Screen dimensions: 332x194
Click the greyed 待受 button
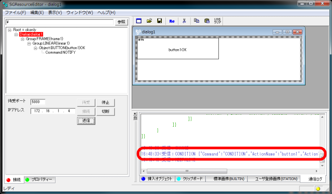tap(86, 102)
